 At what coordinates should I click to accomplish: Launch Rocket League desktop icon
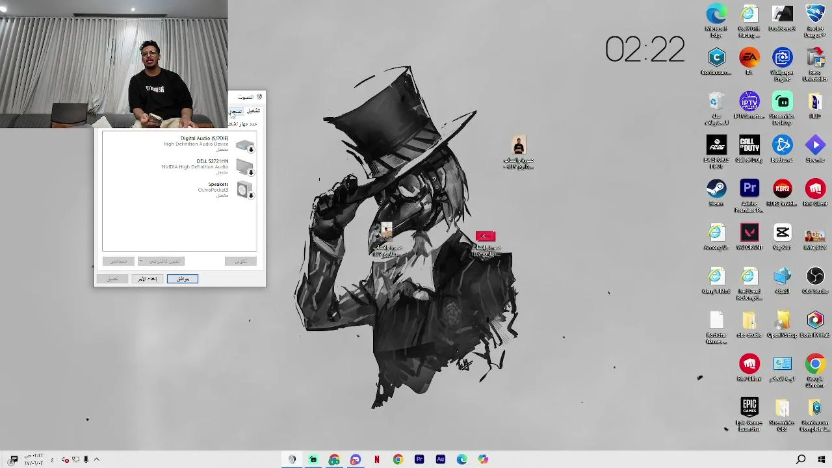(815, 21)
